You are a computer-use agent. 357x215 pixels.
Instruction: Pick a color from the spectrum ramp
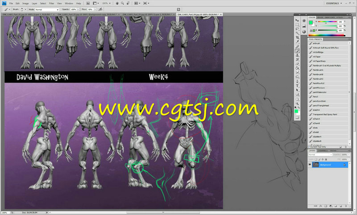click(x=327, y=35)
